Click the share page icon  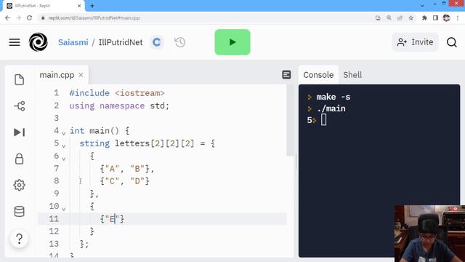400,17
